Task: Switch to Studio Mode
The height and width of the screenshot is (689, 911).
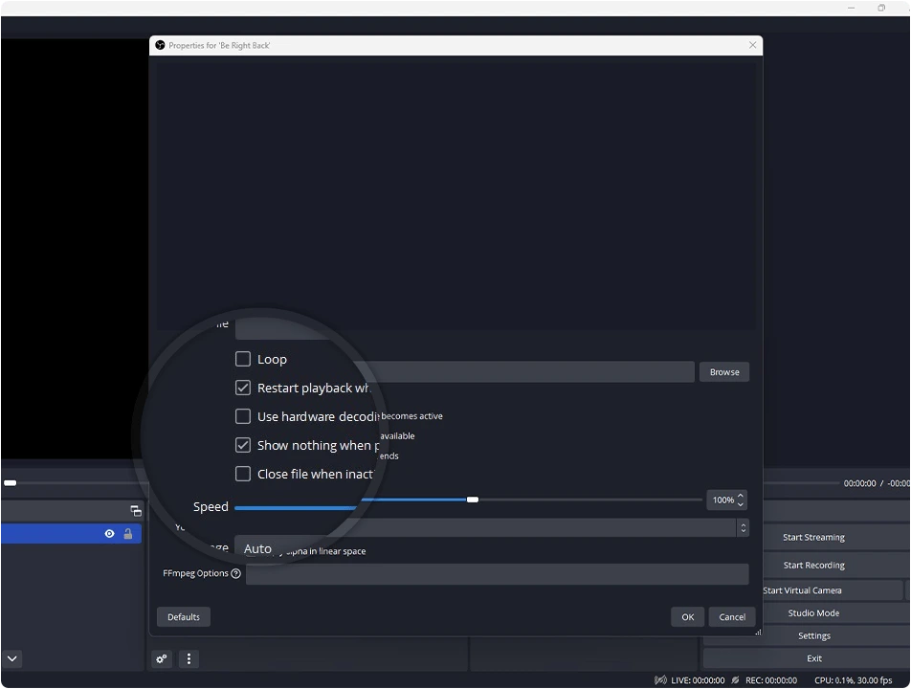Action: [x=813, y=612]
